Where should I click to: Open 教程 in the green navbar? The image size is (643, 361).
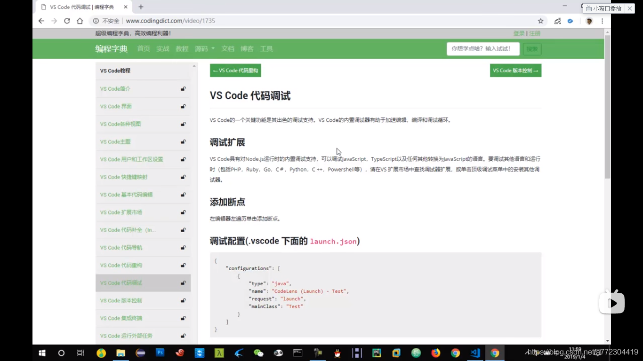click(182, 49)
